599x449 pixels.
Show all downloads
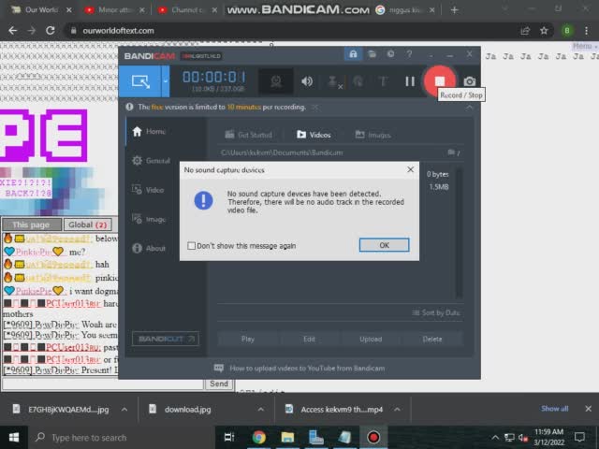(x=554, y=409)
